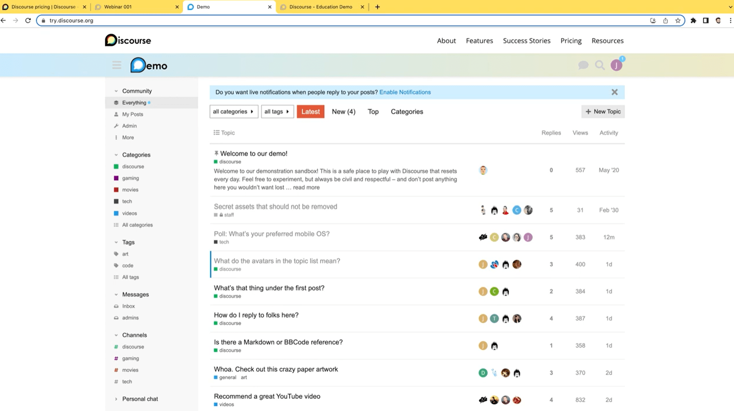The width and height of the screenshot is (734, 411).
Task: Open the search
Action: (x=600, y=65)
